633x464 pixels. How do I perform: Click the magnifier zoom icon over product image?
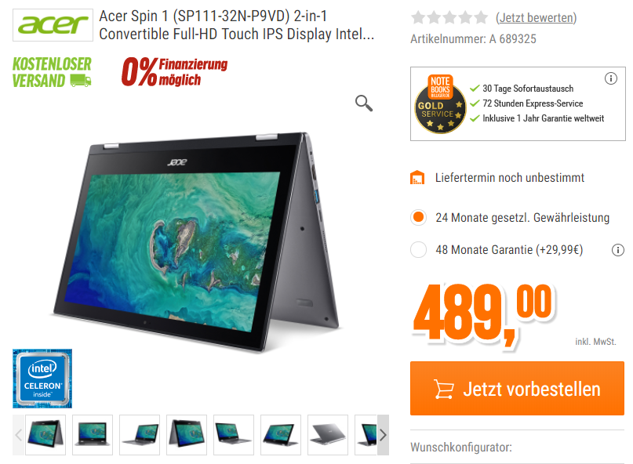click(x=364, y=103)
